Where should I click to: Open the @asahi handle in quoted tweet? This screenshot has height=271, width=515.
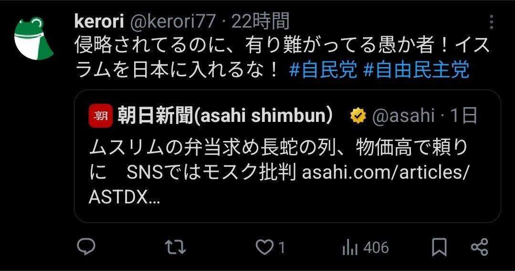[403, 116]
